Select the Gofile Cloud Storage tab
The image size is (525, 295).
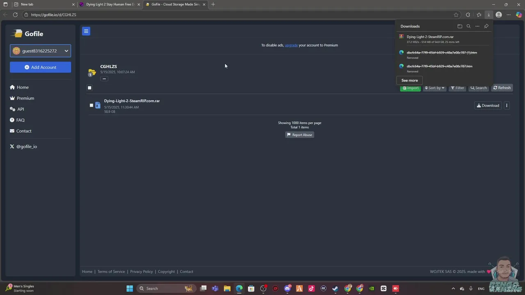176,4
